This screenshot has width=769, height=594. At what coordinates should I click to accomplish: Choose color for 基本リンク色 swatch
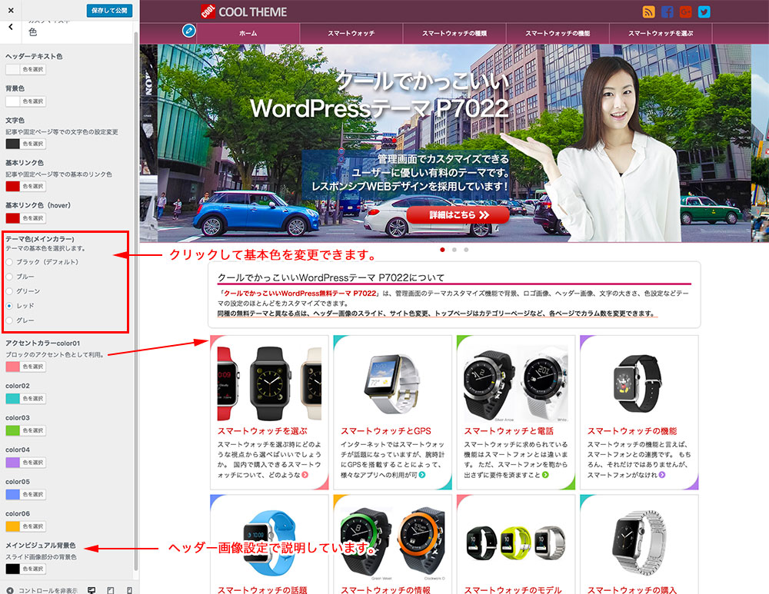(x=13, y=186)
